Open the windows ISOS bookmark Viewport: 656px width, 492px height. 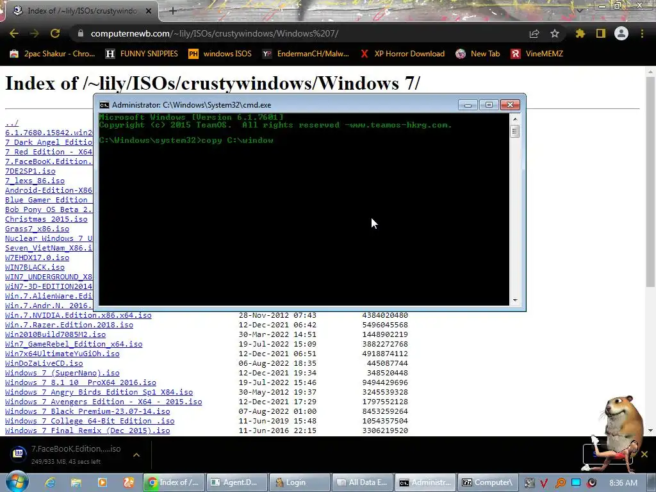220,54
